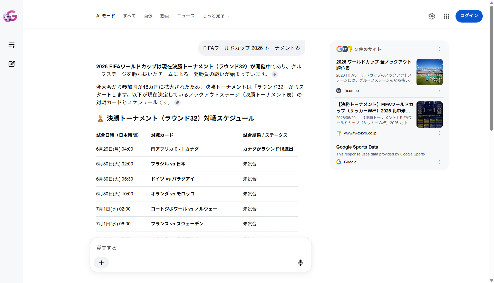Image resolution: width=494 pixels, height=283 pixels.
Task: Click 3 件のサイト label
Action: (x=368, y=49)
